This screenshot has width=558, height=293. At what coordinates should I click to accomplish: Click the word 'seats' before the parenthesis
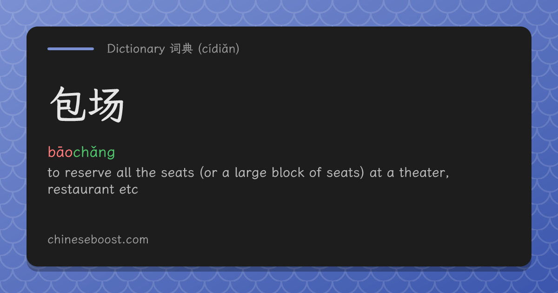(x=178, y=173)
